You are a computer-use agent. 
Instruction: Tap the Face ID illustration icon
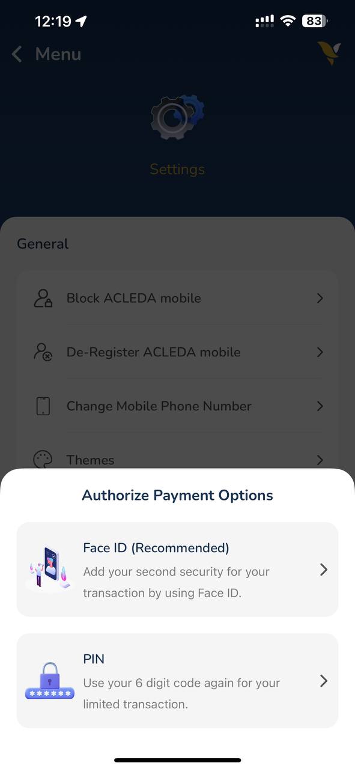click(49, 569)
